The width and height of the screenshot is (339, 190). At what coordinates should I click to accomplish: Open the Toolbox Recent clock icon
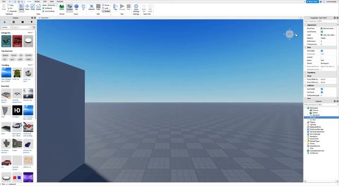tap(23, 22)
